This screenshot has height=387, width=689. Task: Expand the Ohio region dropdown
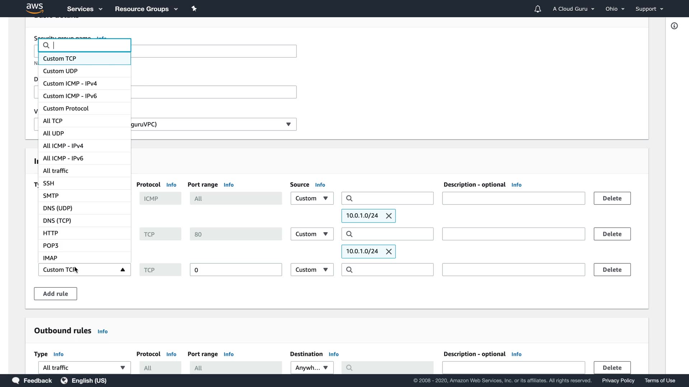point(615,9)
